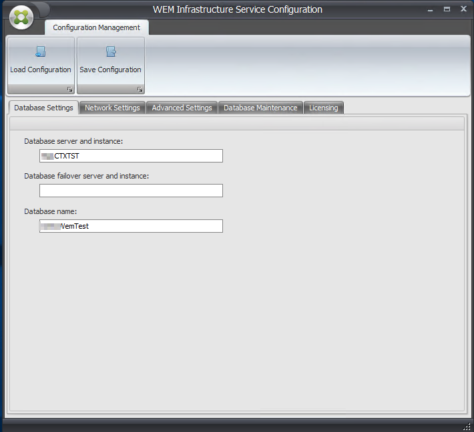This screenshot has height=432, width=474.
Task: Open the Licensing tab
Action: [x=324, y=108]
